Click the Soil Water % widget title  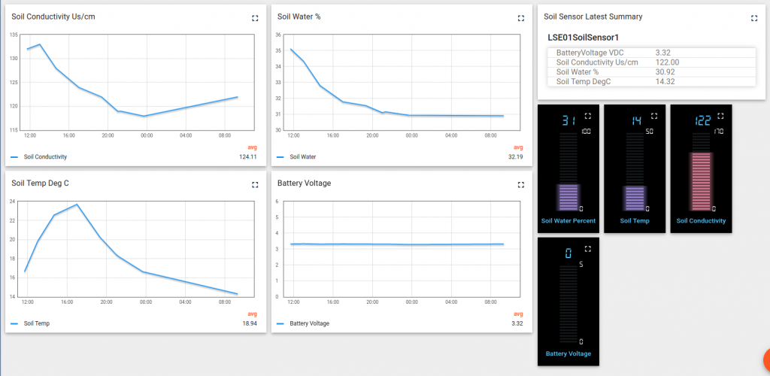click(299, 17)
